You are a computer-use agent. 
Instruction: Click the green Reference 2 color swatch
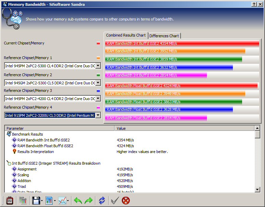[98, 75]
